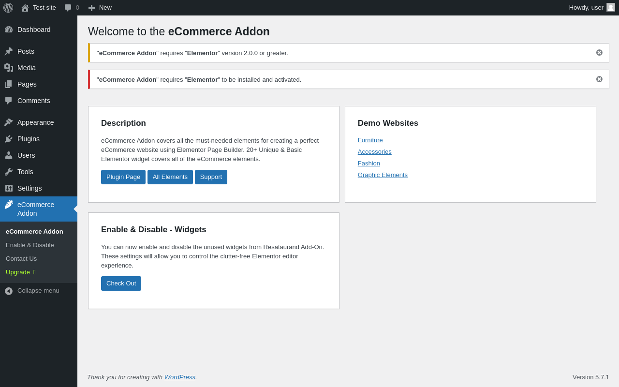Click the Enable & Disable - Widgets heading

(154, 230)
